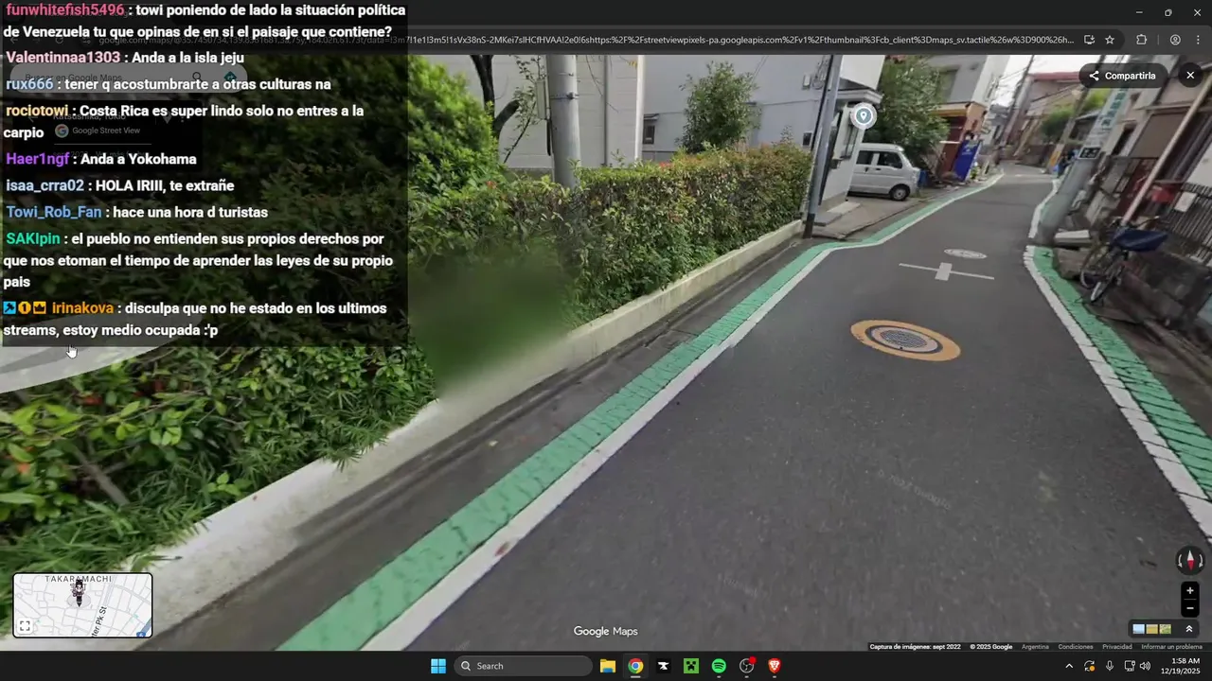Switch to Chrome in the taskbar
Image resolution: width=1212 pixels, height=681 pixels.
635,666
